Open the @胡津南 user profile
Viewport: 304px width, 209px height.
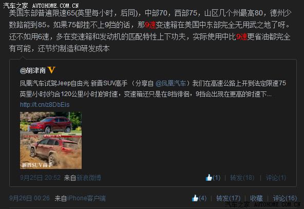coord(33,70)
